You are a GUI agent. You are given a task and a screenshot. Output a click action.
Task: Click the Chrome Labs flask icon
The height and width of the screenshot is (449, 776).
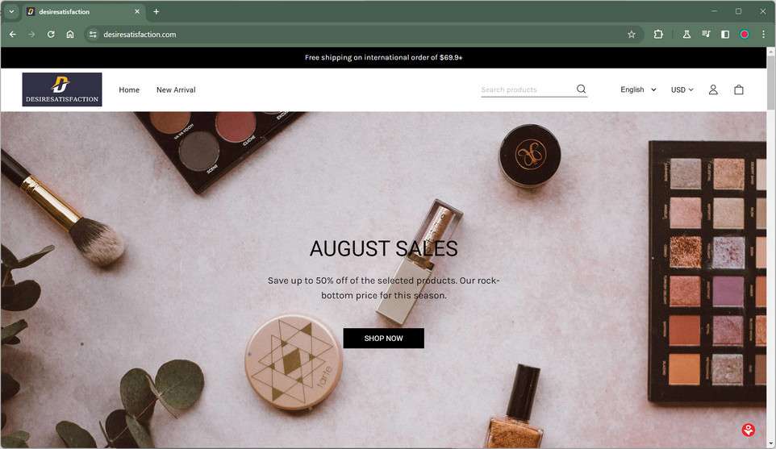click(x=686, y=34)
